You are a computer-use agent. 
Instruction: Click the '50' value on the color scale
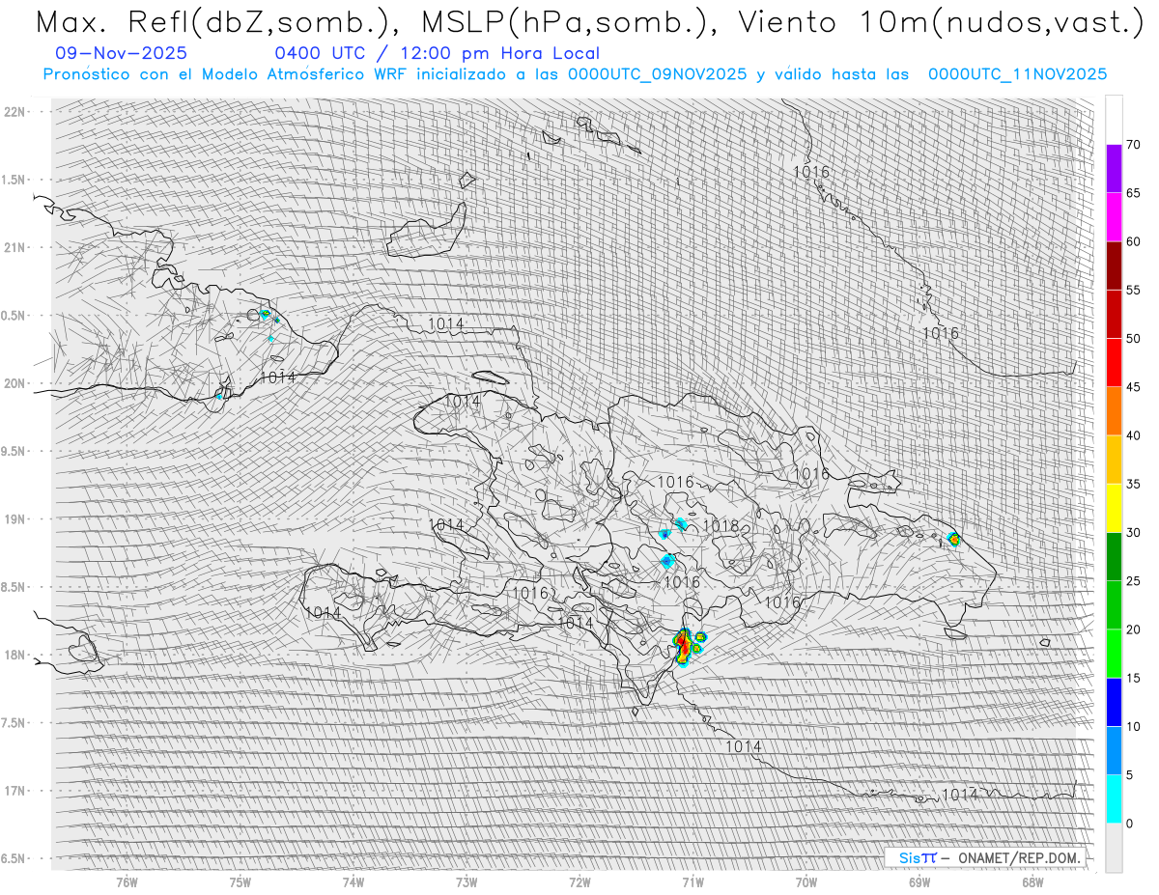(x=1133, y=339)
